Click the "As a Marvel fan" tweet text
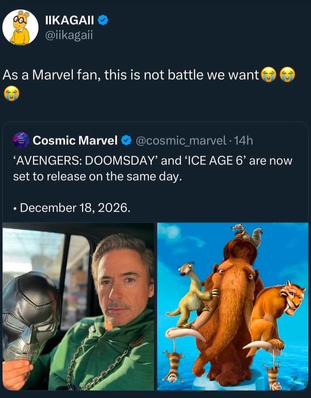This screenshot has width=311, height=398. coord(131,76)
